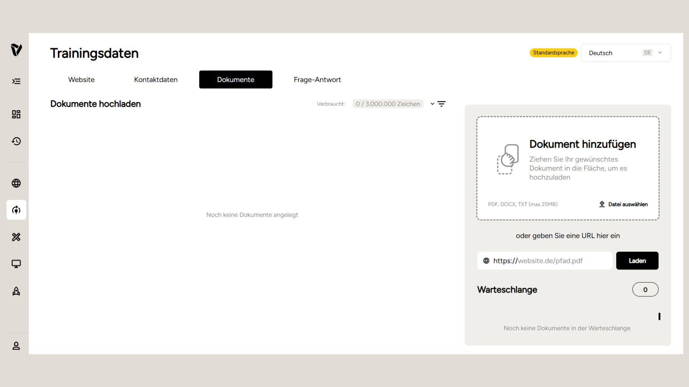Click the filter lines icon
The width and height of the screenshot is (689, 387).
(442, 104)
